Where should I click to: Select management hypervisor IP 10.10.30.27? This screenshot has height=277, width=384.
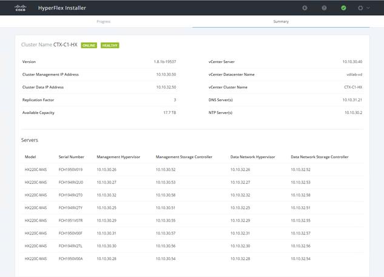tap(106, 182)
